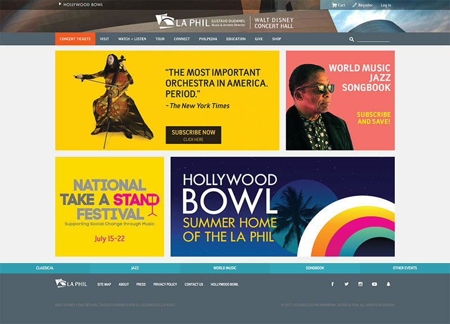Click the Site Map footer link

104,285
